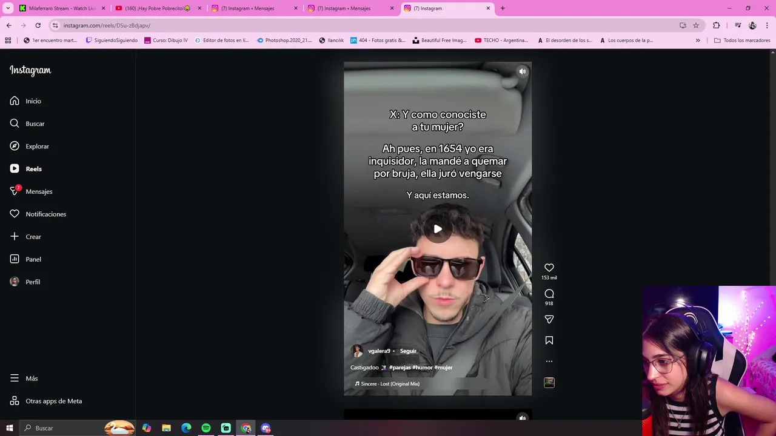Open Sincere - Lost (Original Mix) audio
Screen dimensions: 776x436
click(x=387, y=384)
